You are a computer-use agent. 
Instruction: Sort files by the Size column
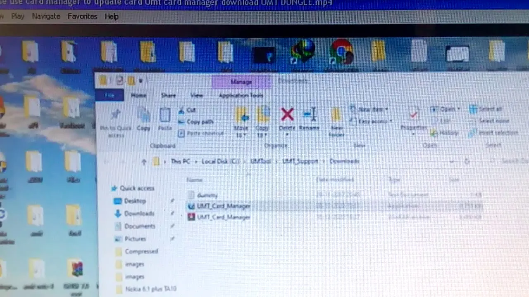tap(454, 180)
